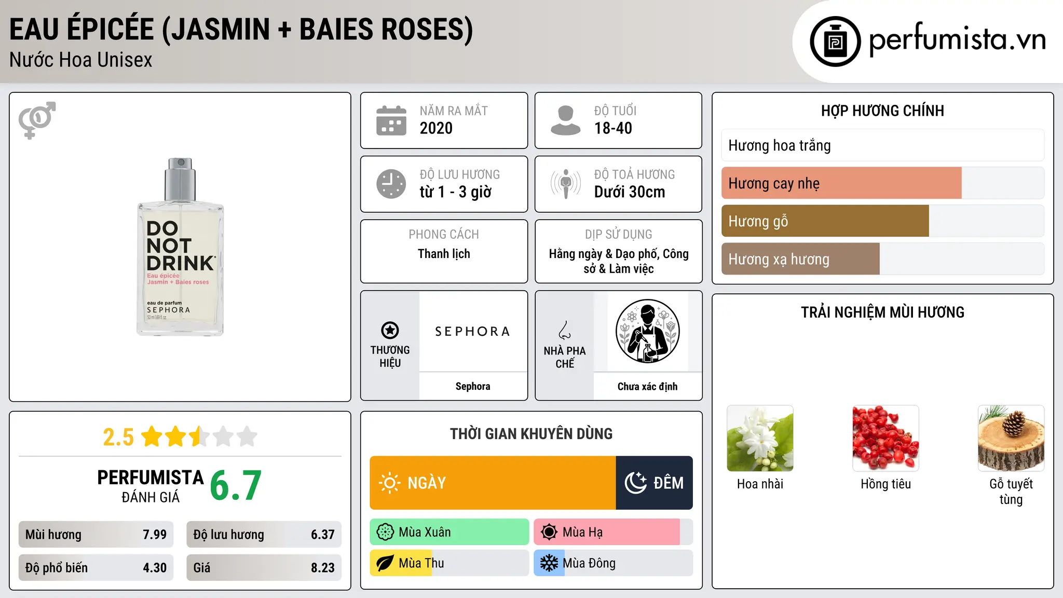Open the Hoa nhài note image
This screenshot has height=598, width=1063.
760,438
